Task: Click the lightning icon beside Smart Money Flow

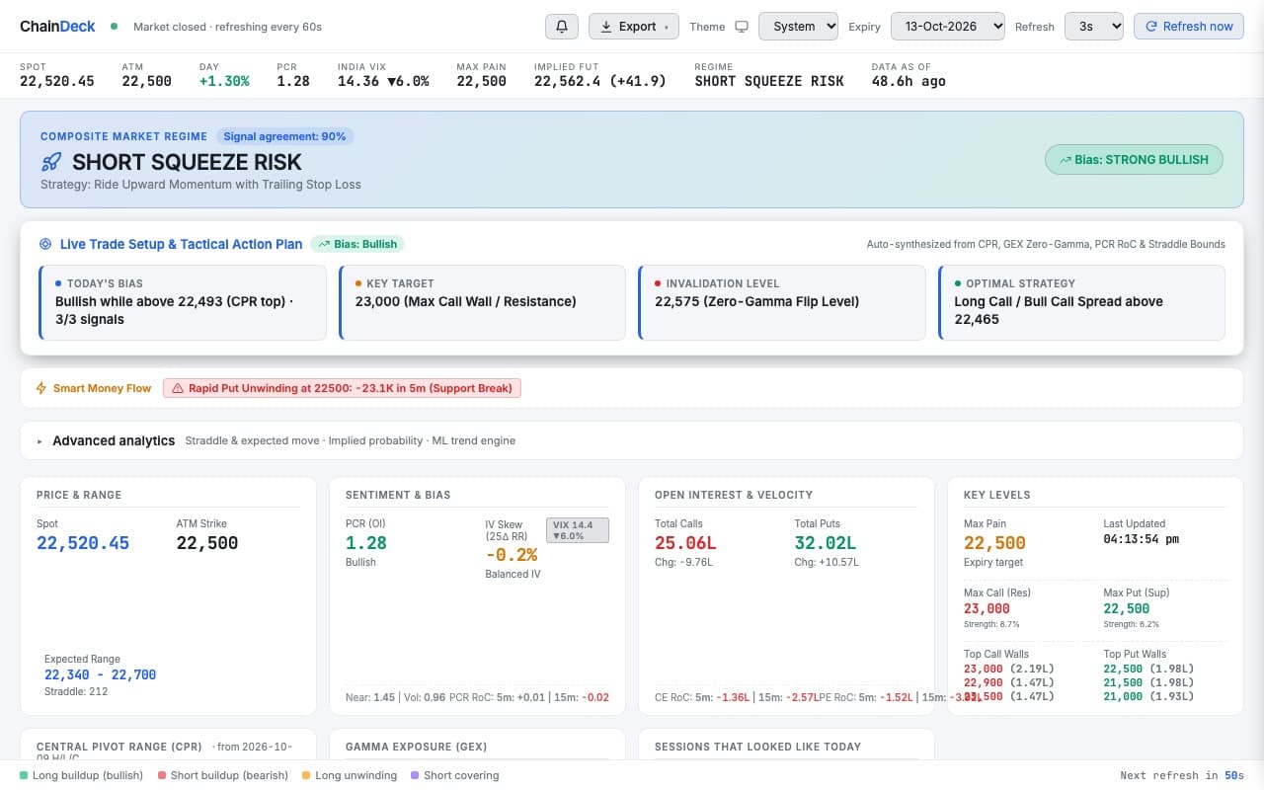Action: coord(41,388)
